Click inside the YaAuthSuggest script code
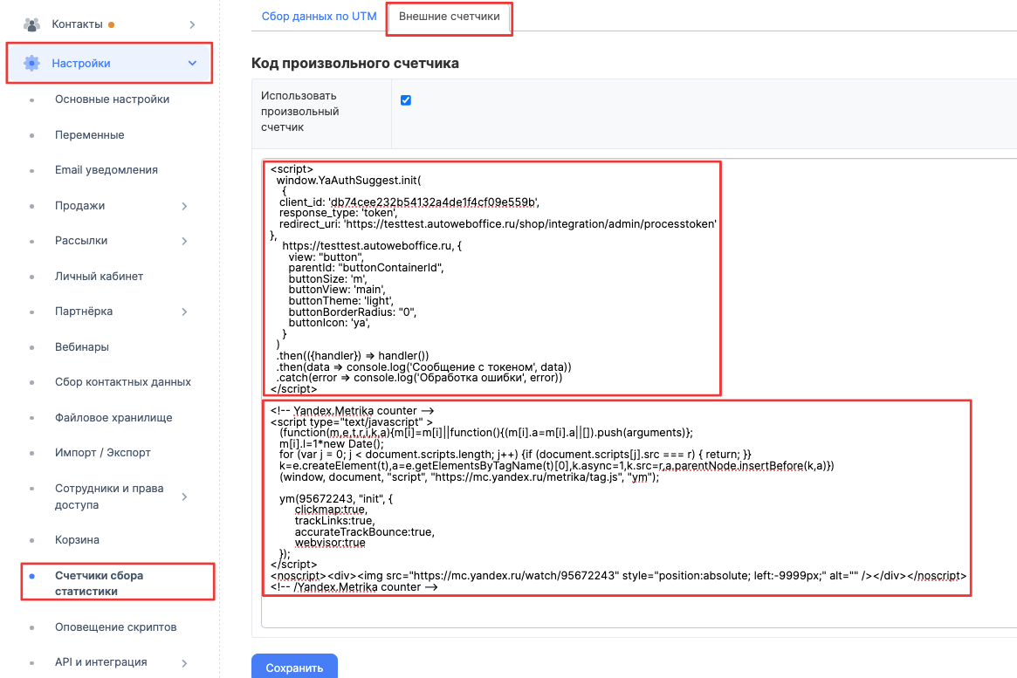This screenshot has height=678, width=1017. click(492, 278)
